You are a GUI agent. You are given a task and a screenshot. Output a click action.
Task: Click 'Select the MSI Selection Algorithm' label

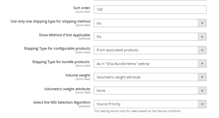coord(62,102)
